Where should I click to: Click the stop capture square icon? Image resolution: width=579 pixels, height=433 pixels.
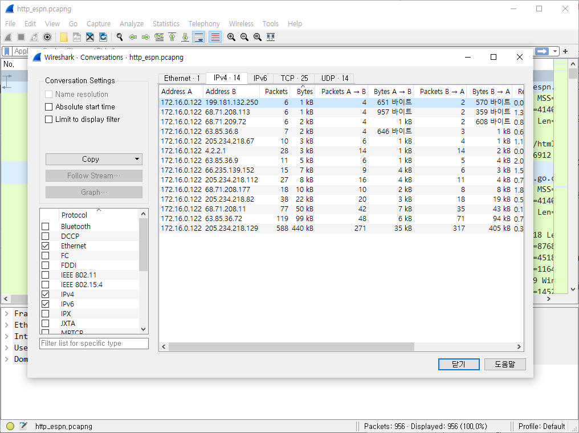pos(21,37)
